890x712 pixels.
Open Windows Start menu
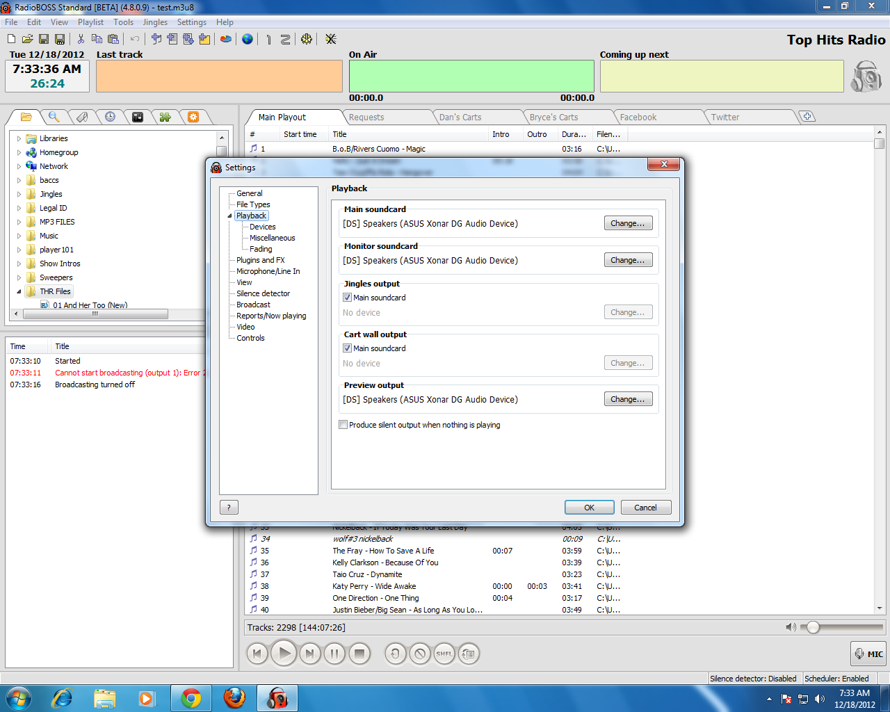click(x=18, y=697)
